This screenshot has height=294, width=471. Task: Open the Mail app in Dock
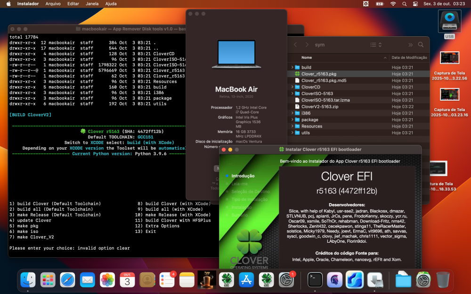tap(88, 280)
